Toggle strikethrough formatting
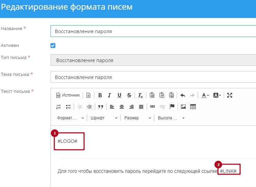The width and height of the screenshot is (256, 187). coord(129,95)
